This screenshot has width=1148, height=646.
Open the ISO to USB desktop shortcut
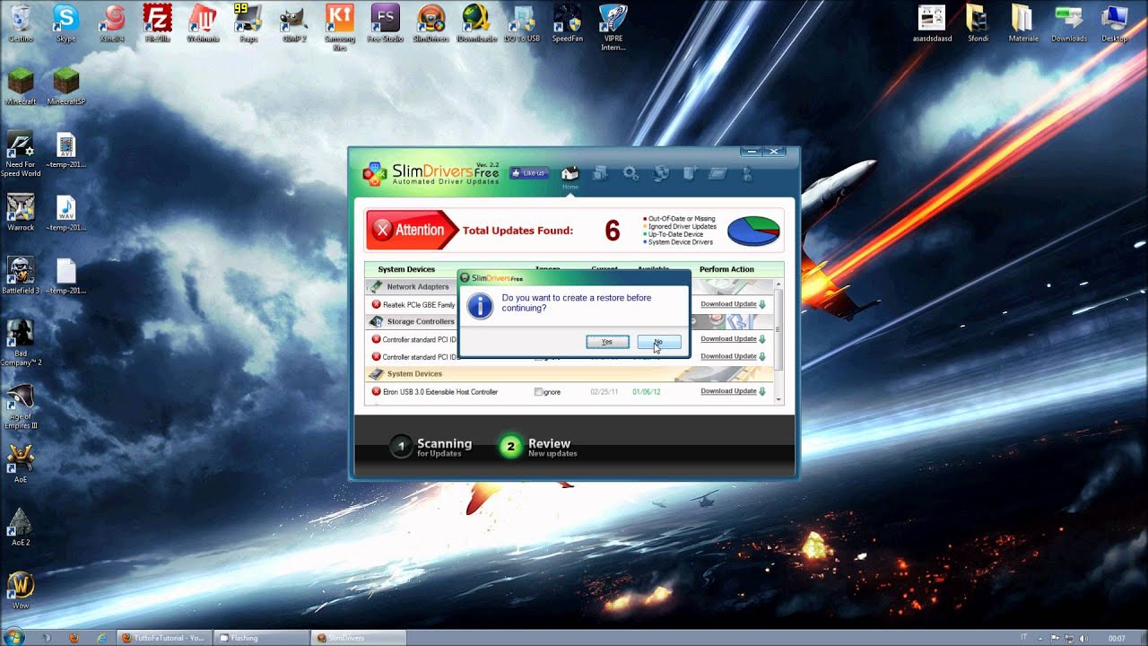click(x=522, y=22)
